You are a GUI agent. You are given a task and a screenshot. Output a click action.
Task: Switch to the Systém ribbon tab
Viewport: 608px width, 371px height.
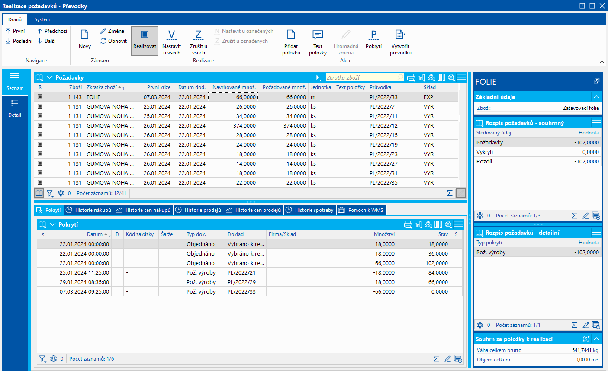click(42, 19)
